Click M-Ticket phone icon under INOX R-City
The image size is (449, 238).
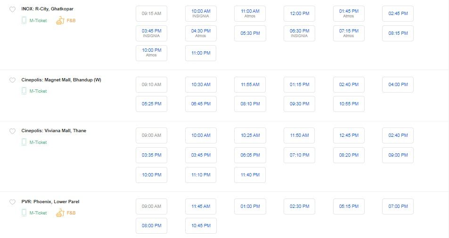tap(24, 21)
